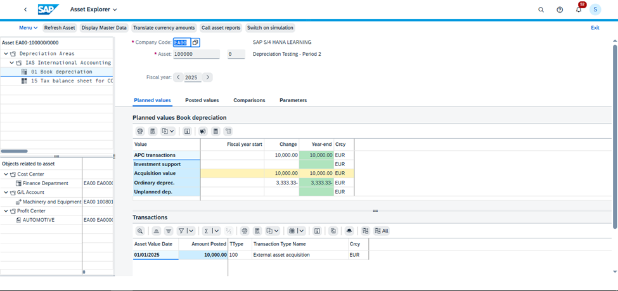Select AUTOMOTIVE tree item

(38, 220)
